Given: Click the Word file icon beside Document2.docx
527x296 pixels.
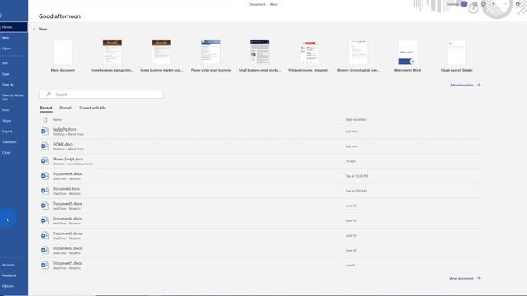Looking at the screenshot, I should click(44, 250).
